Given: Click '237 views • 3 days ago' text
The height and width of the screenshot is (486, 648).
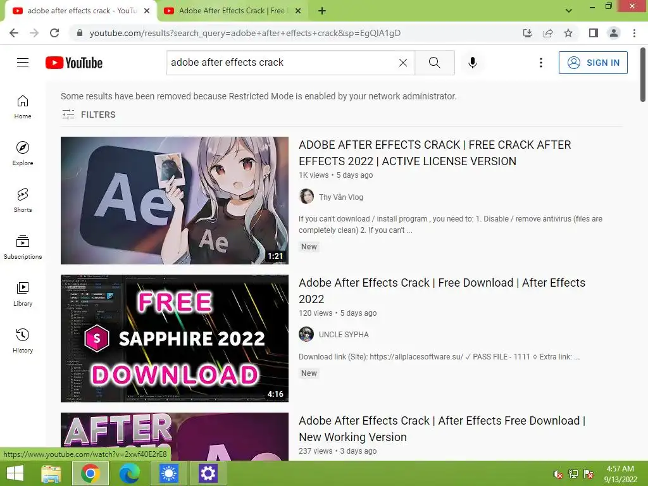Looking at the screenshot, I should click(x=338, y=451).
